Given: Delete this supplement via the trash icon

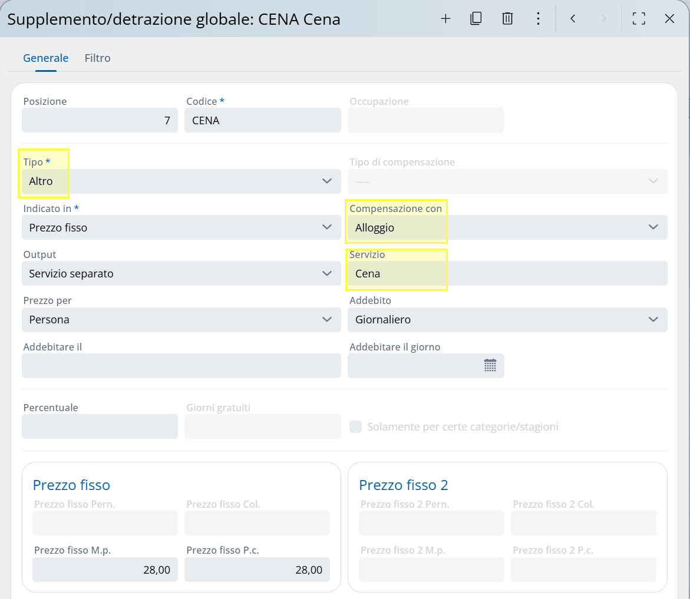Looking at the screenshot, I should (507, 18).
